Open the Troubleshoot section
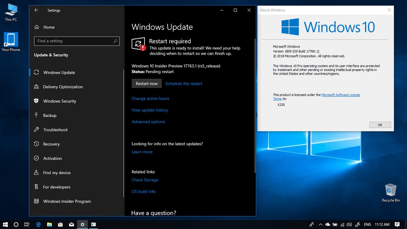Image resolution: width=407 pixels, height=229 pixels. point(55,130)
